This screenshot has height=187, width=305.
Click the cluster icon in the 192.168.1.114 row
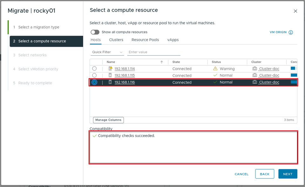254,69
